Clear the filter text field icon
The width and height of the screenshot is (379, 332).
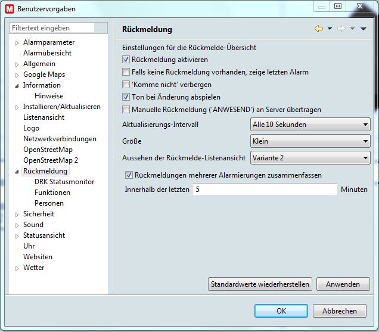point(101,28)
